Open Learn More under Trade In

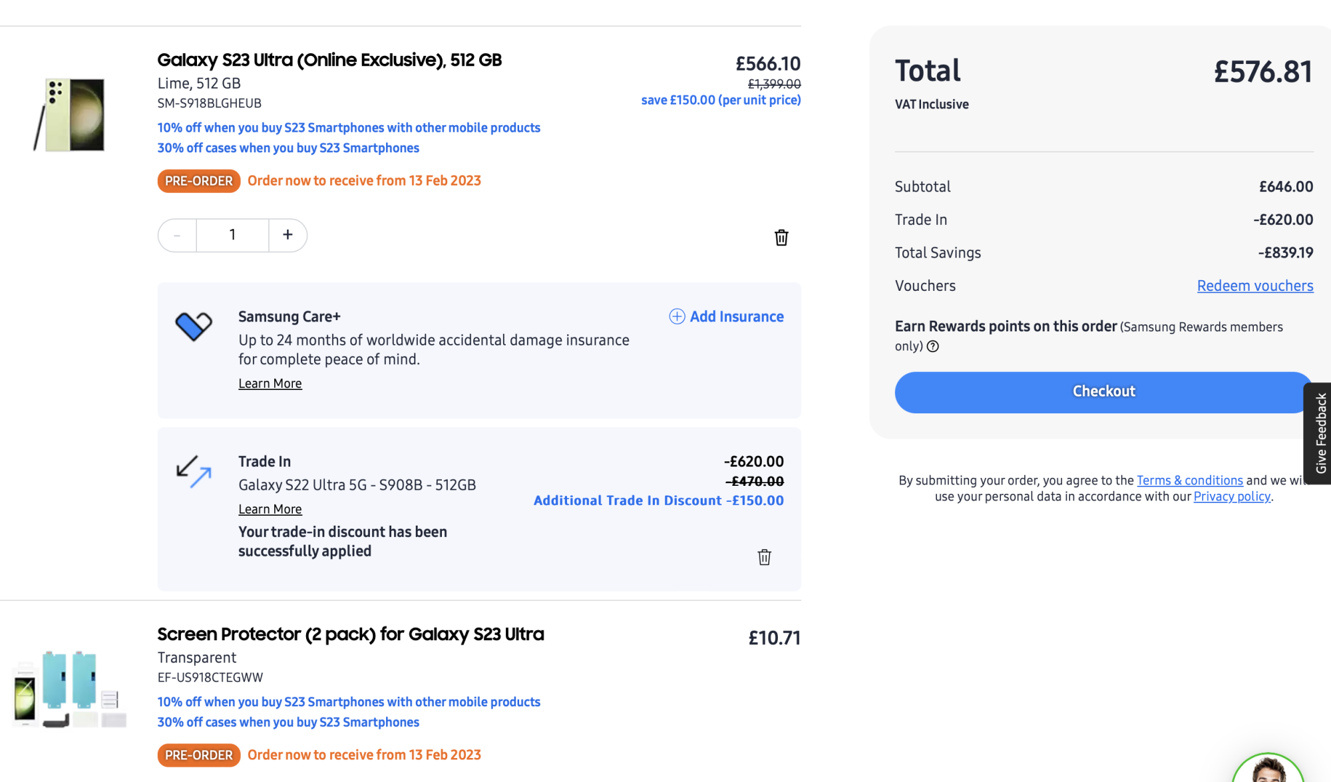click(270, 510)
